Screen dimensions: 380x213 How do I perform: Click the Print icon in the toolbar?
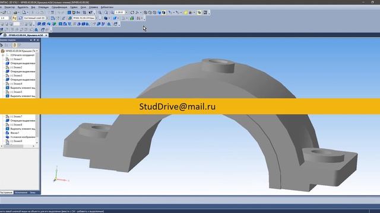click(x=15, y=12)
